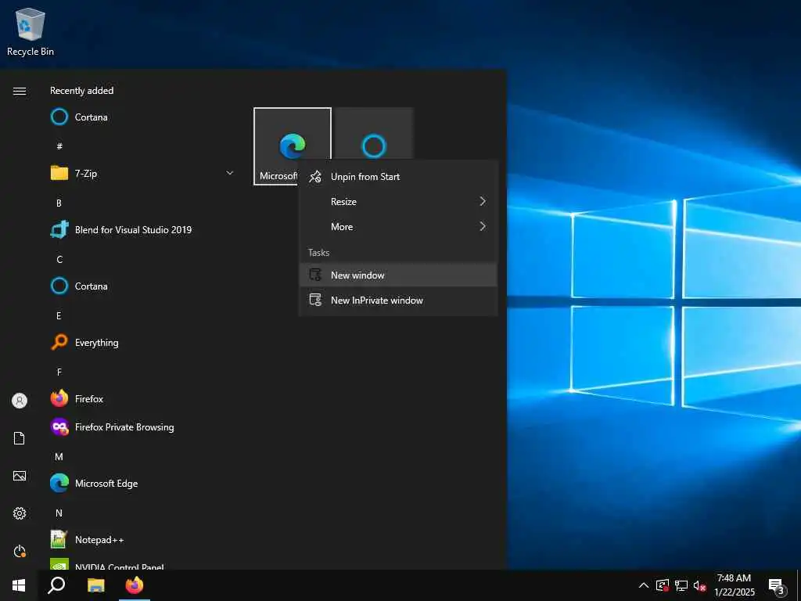Open the More submenu
The height and width of the screenshot is (601, 801).
tap(398, 226)
